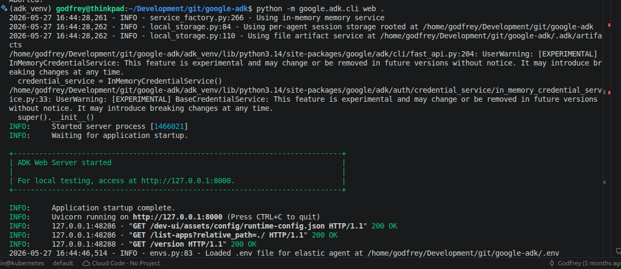621x269 pixels.
Task: Jump to the second red scrollbar marker
Action: 609,93
